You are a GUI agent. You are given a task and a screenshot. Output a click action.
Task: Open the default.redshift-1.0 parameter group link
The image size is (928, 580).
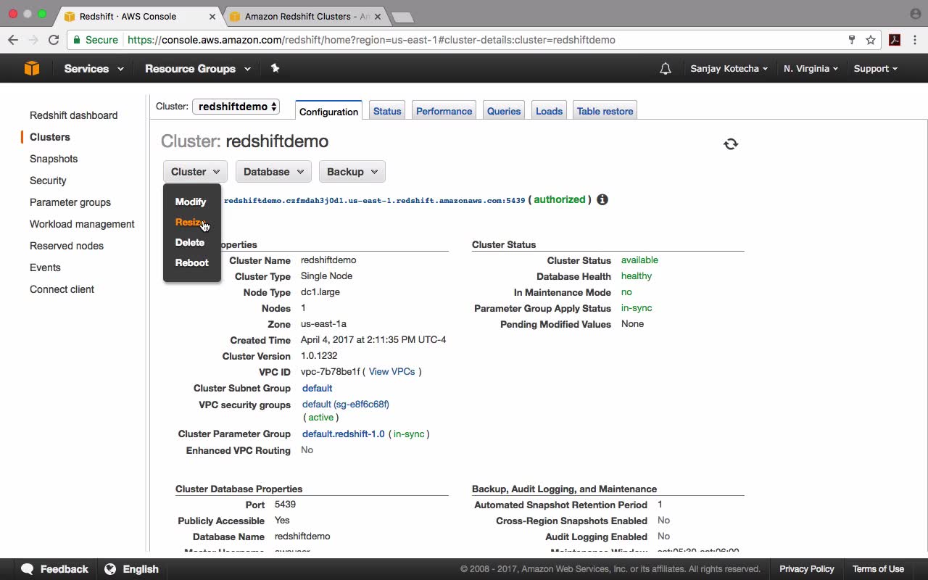(x=344, y=434)
